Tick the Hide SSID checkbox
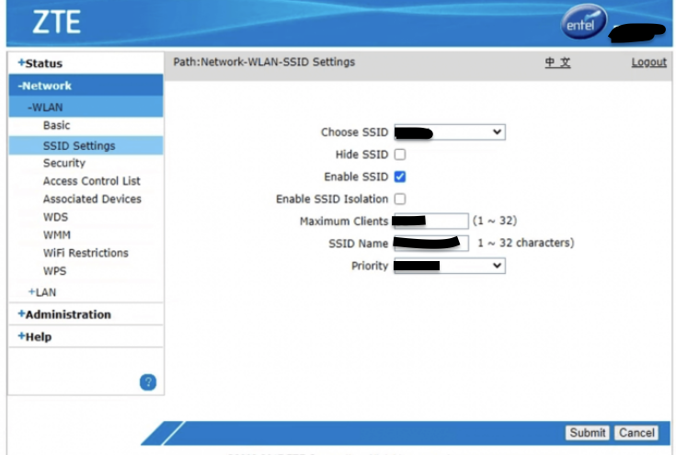 pyautogui.click(x=400, y=154)
